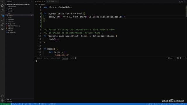Viewport: 187px width, 105px height.
Task: Switch to the Problems panel tab
Action: point(39,58)
